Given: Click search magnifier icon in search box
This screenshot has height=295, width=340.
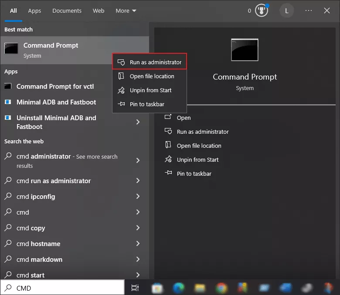Looking at the screenshot, I should (x=8, y=288).
